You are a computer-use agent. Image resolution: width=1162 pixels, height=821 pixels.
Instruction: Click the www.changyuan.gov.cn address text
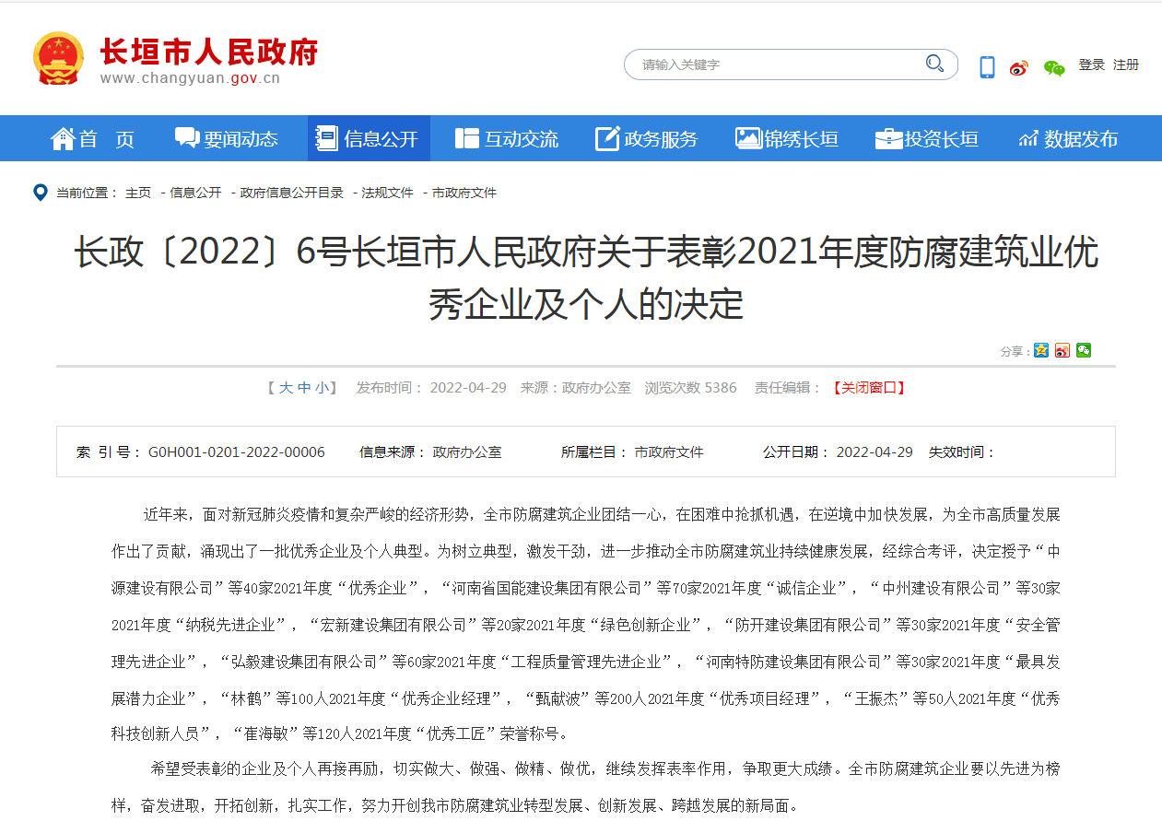coord(190,78)
